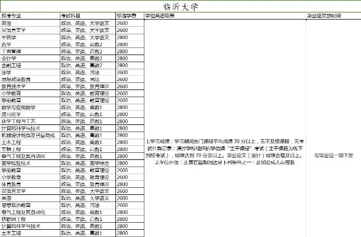The height and width of the screenshot is (237, 361).
Task: Click the exam subjects cell in 体育教育 row
Action: (x=88, y=184)
